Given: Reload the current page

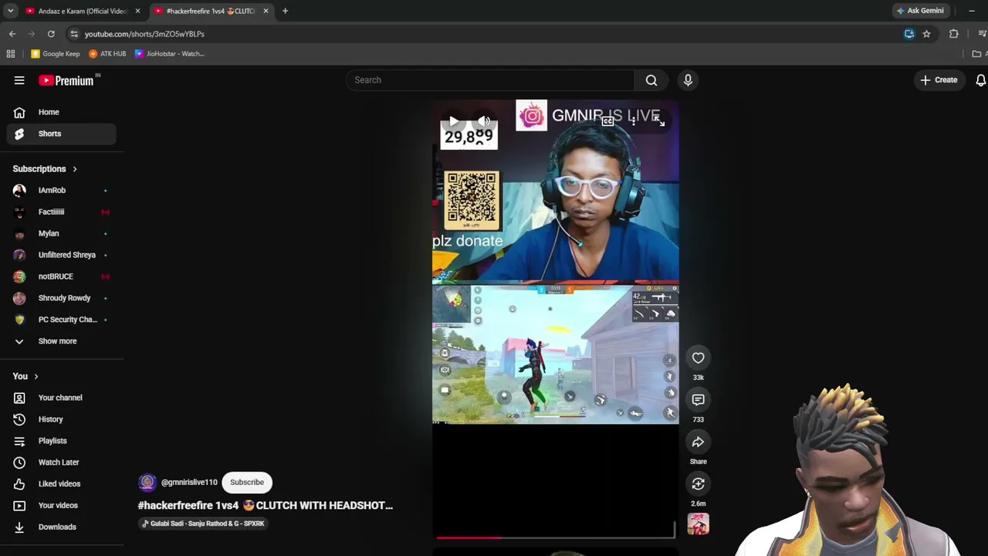Looking at the screenshot, I should pyautogui.click(x=51, y=34).
